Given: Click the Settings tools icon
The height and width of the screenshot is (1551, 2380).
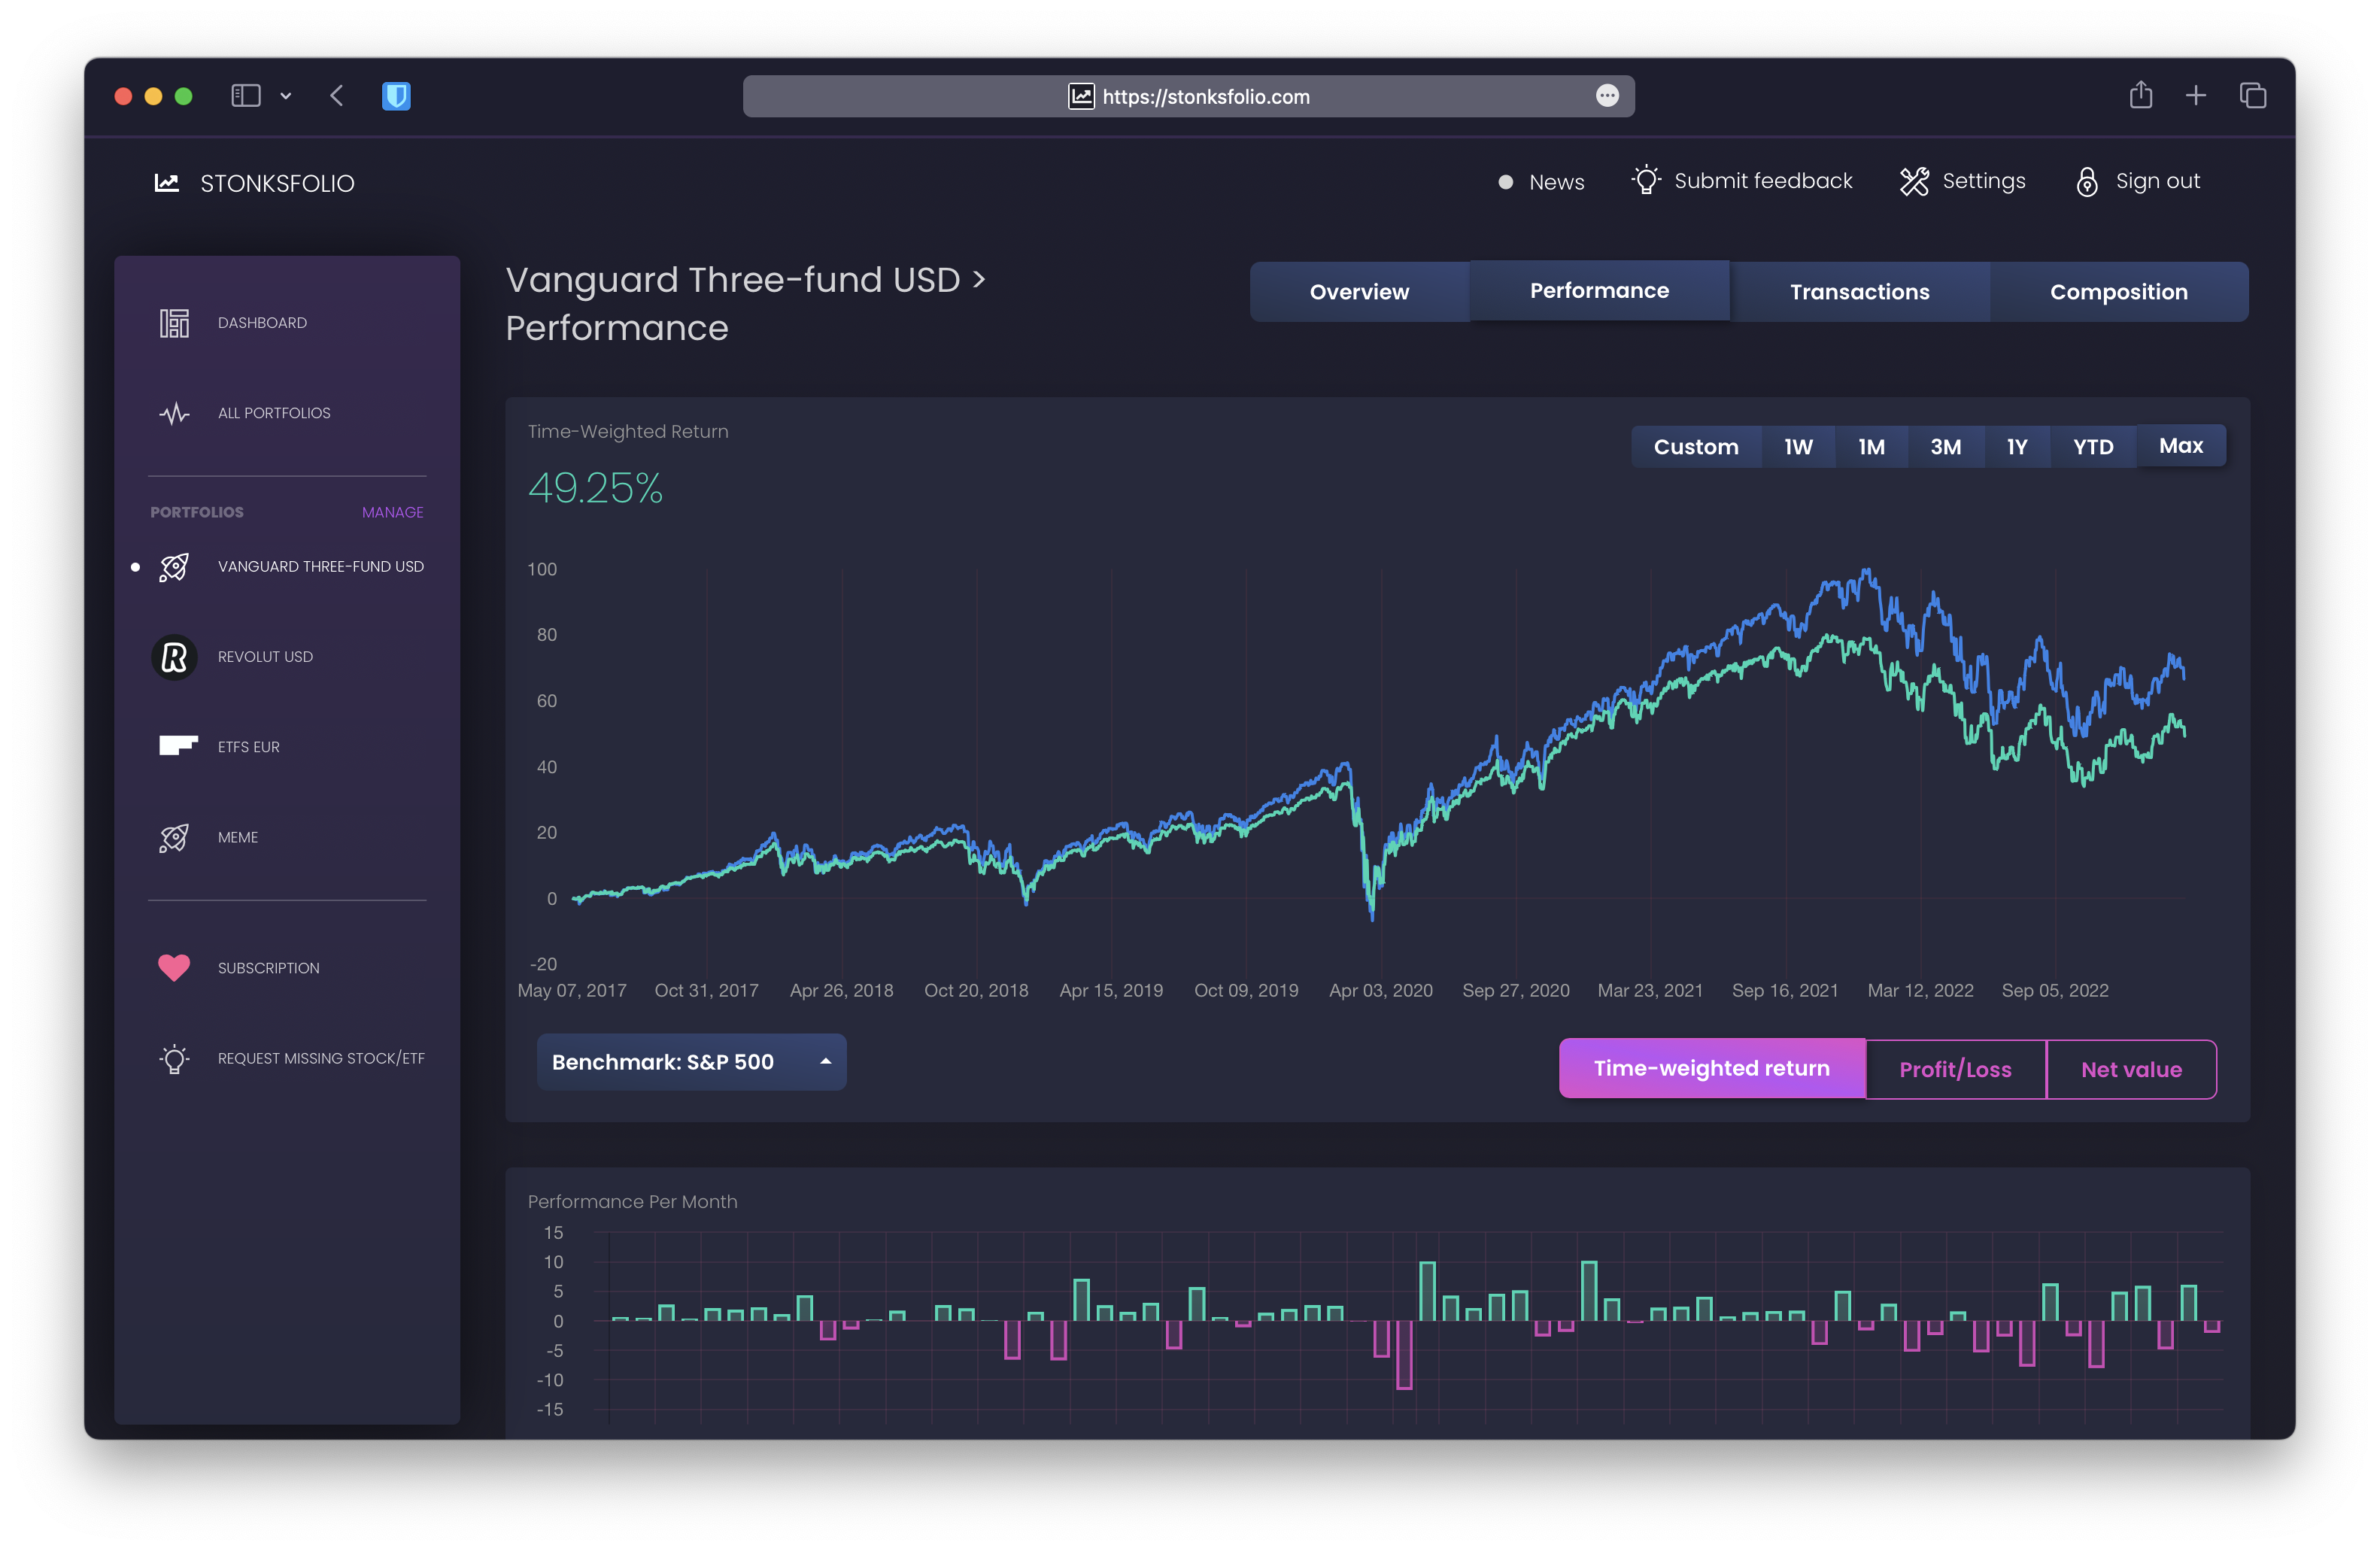Looking at the screenshot, I should pos(1914,181).
